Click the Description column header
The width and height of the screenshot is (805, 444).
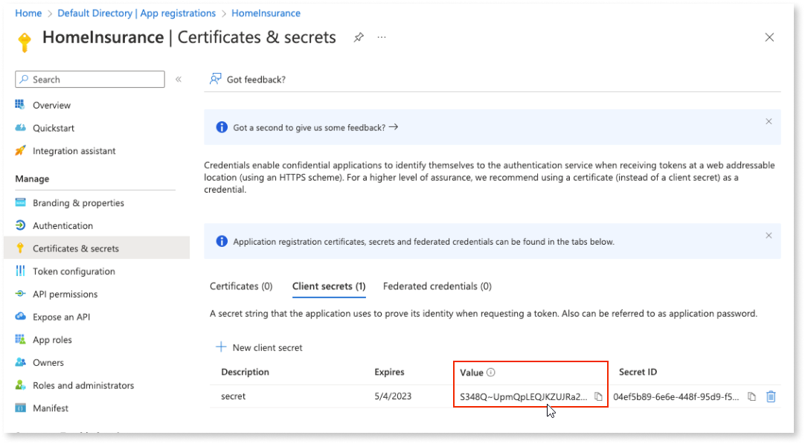[245, 372]
